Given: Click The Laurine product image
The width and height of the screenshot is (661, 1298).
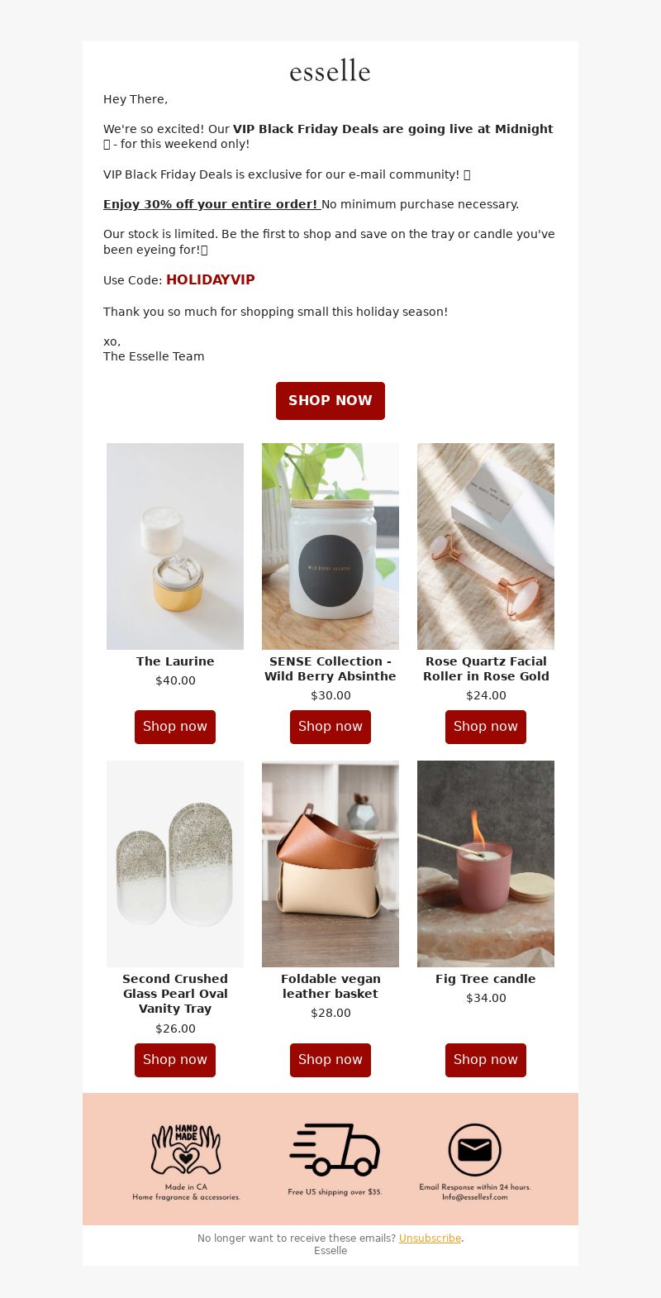Looking at the screenshot, I should [x=175, y=546].
